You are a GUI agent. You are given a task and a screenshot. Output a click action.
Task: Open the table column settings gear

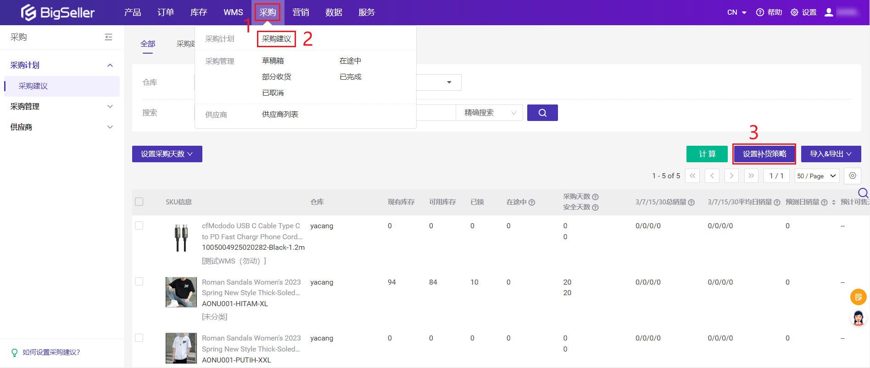click(x=852, y=176)
